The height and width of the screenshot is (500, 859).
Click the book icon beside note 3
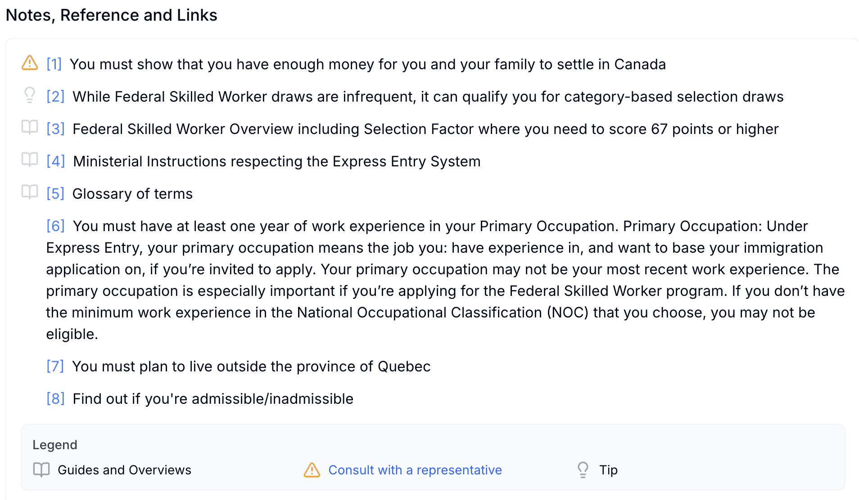tap(30, 127)
